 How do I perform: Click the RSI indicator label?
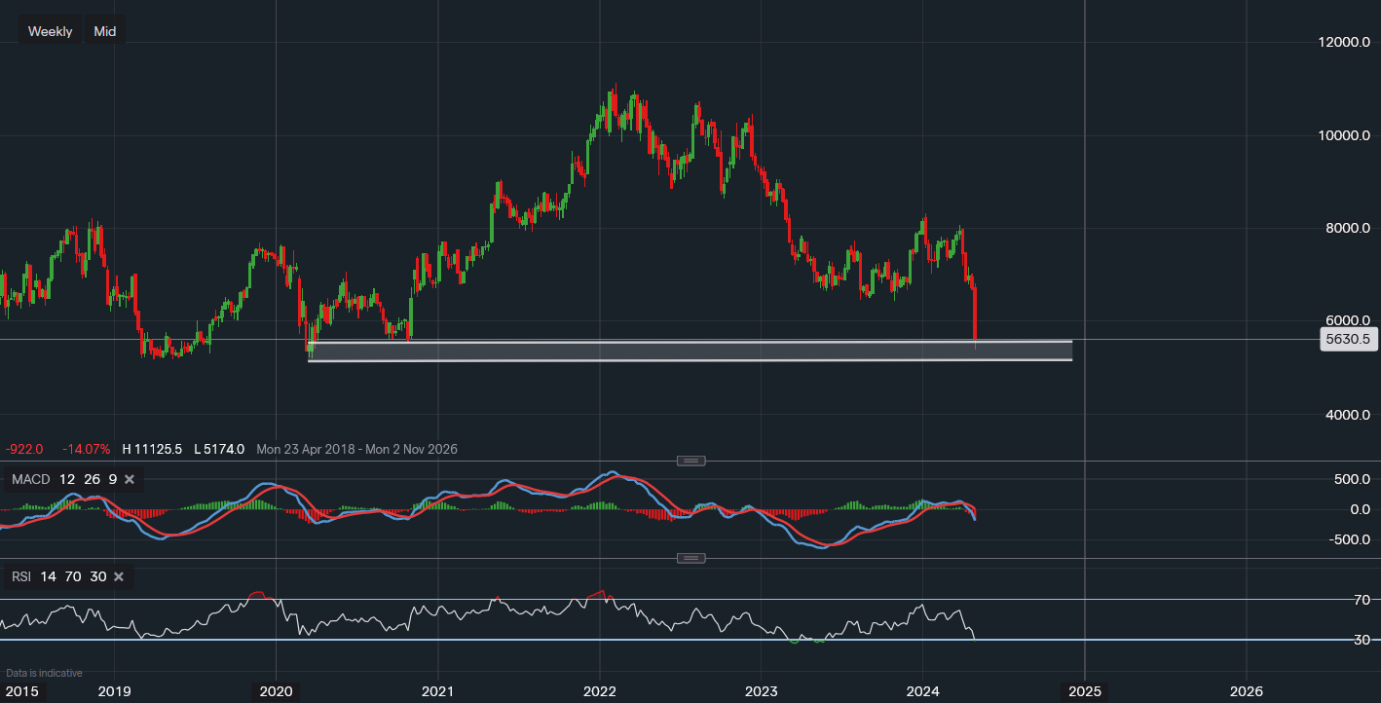tap(21, 576)
